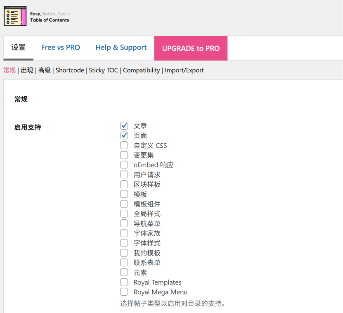
Task: Enable the 自定义 CSS checkbox
Action: tap(124, 145)
